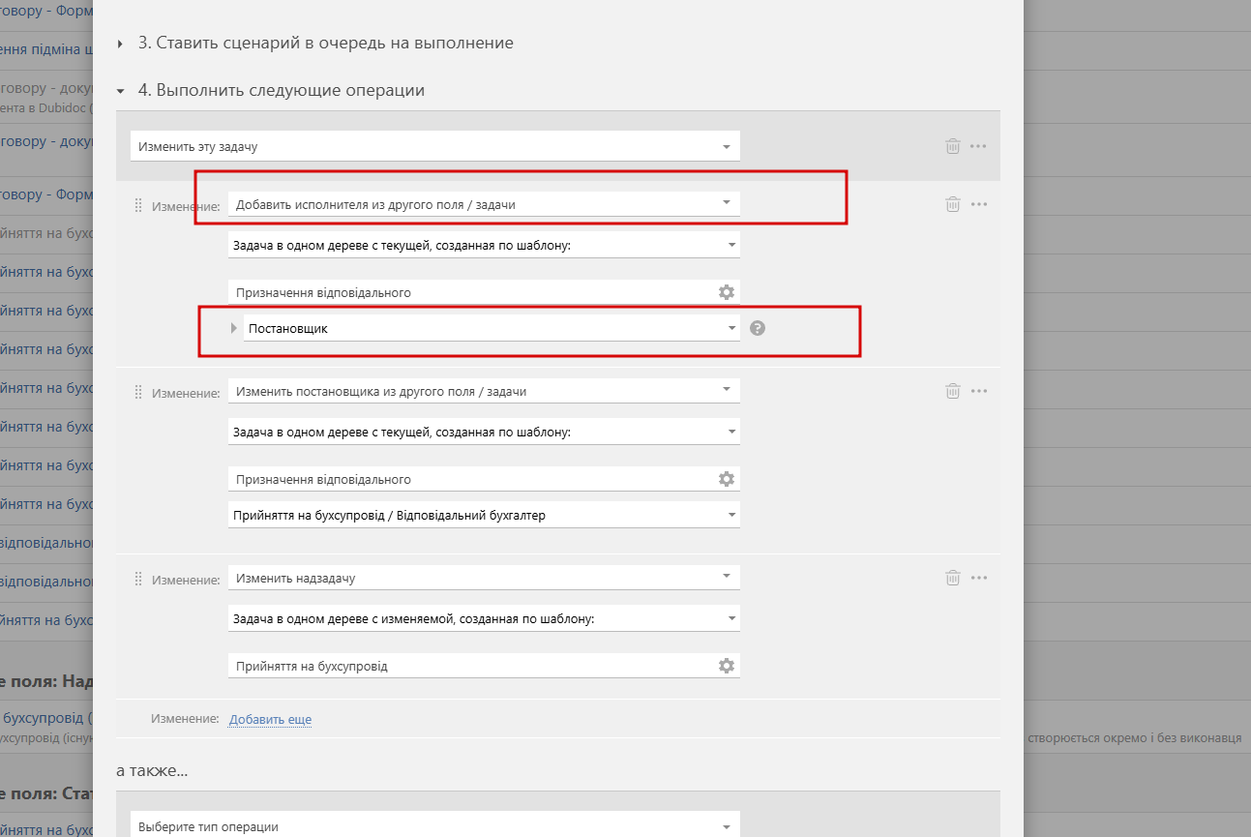Open more options next to 'Изменить эту задачу'
Image resolution: width=1251 pixels, height=837 pixels.
[x=978, y=146]
